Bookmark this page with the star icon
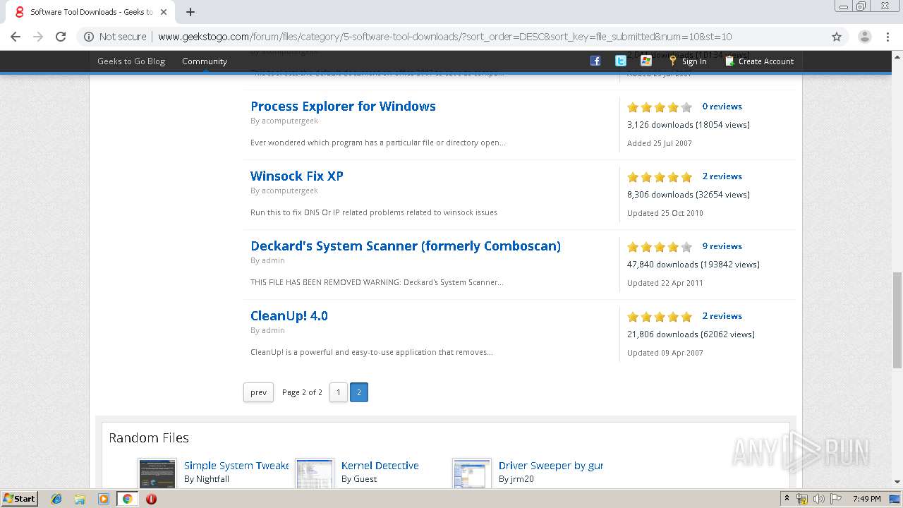The height and width of the screenshot is (508, 903). (837, 37)
